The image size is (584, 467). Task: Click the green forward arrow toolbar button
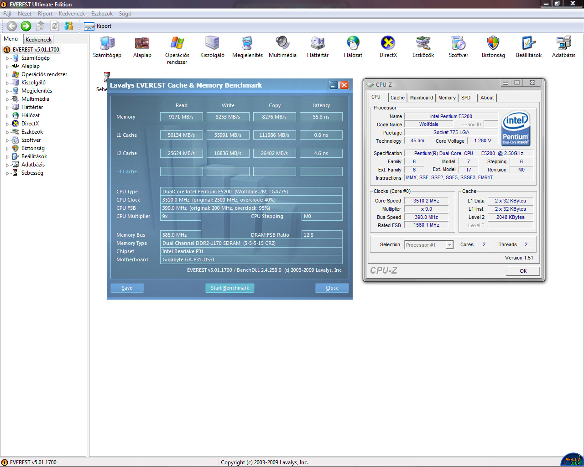coord(26,26)
